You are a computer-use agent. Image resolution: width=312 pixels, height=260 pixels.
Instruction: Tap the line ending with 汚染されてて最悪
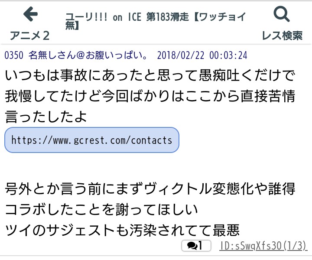123,229
